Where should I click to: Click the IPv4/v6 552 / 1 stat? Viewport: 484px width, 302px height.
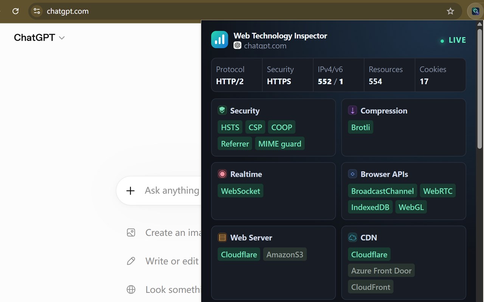pyautogui.click(x=338, y=75)
